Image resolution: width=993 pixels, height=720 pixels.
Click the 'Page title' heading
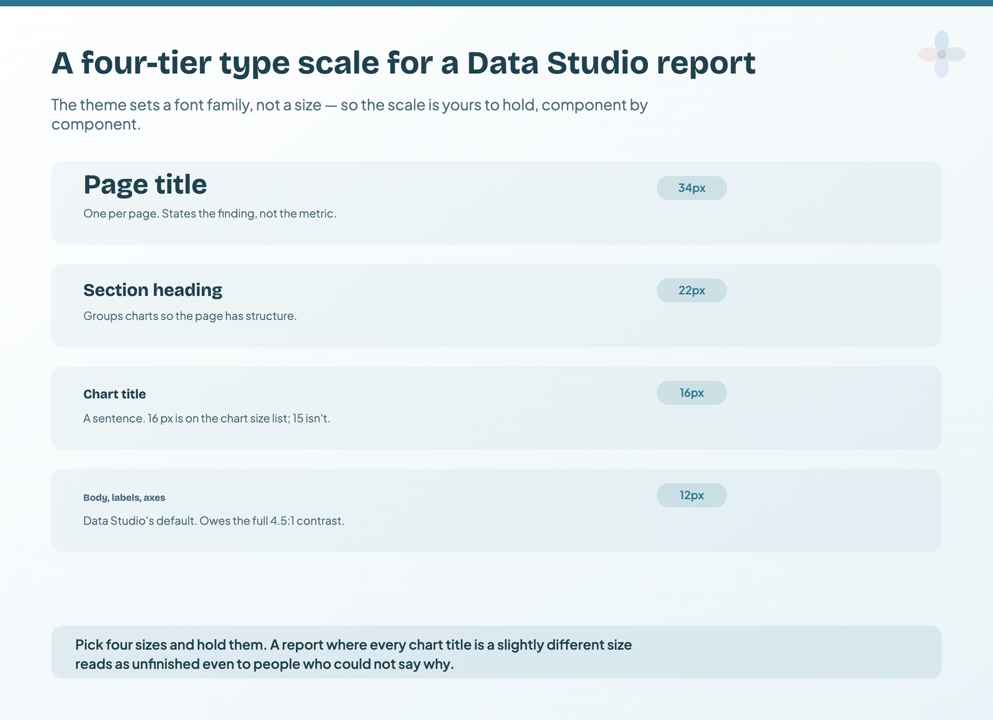145,185
